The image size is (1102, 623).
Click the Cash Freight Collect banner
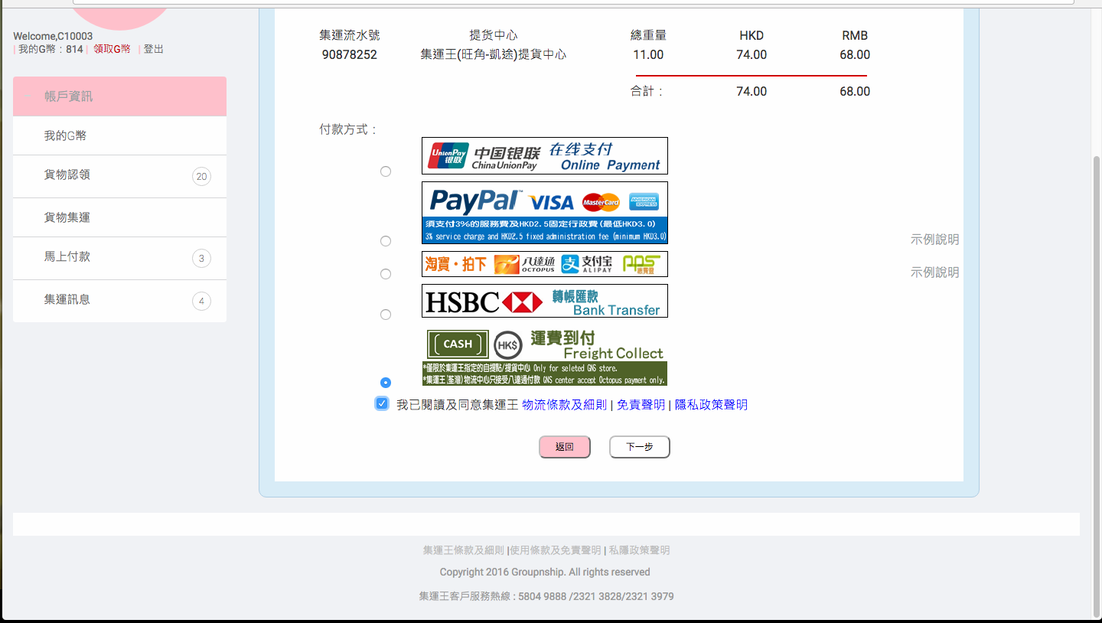tap(545, 355)
